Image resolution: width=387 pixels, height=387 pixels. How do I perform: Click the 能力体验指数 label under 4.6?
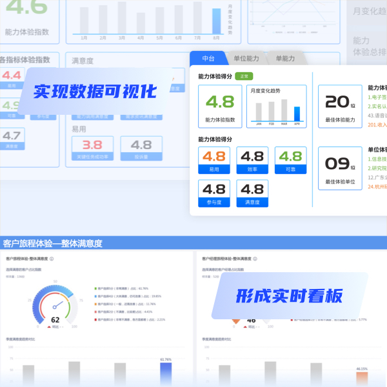[27, 32]
